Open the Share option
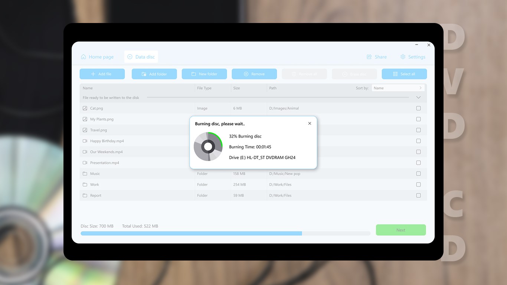This screenshot has width=507, height=285. pyautogui.click(x=377, y=57)
